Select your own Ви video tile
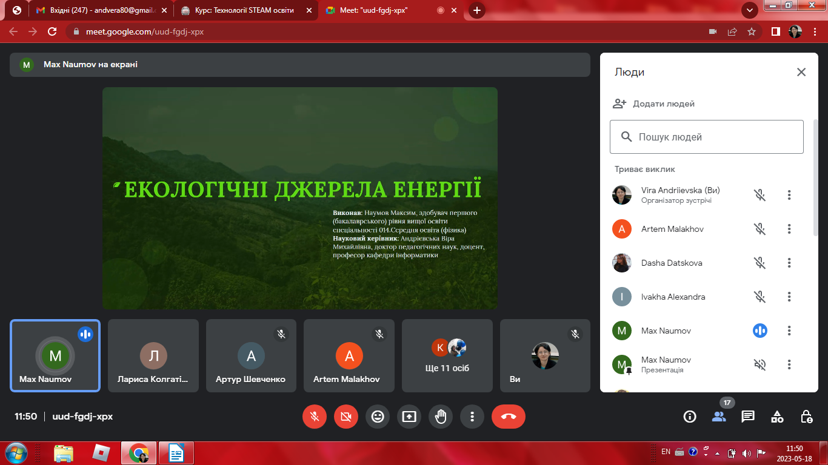This screenshot has height=465, width=828. (x=545, y=355)
